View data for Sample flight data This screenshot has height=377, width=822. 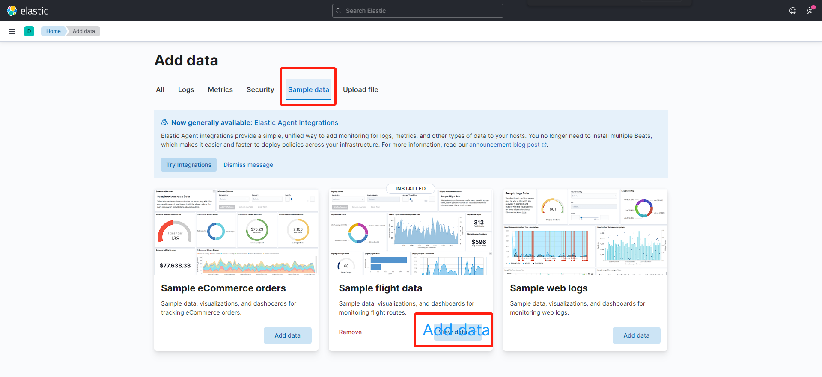[458, 332]
